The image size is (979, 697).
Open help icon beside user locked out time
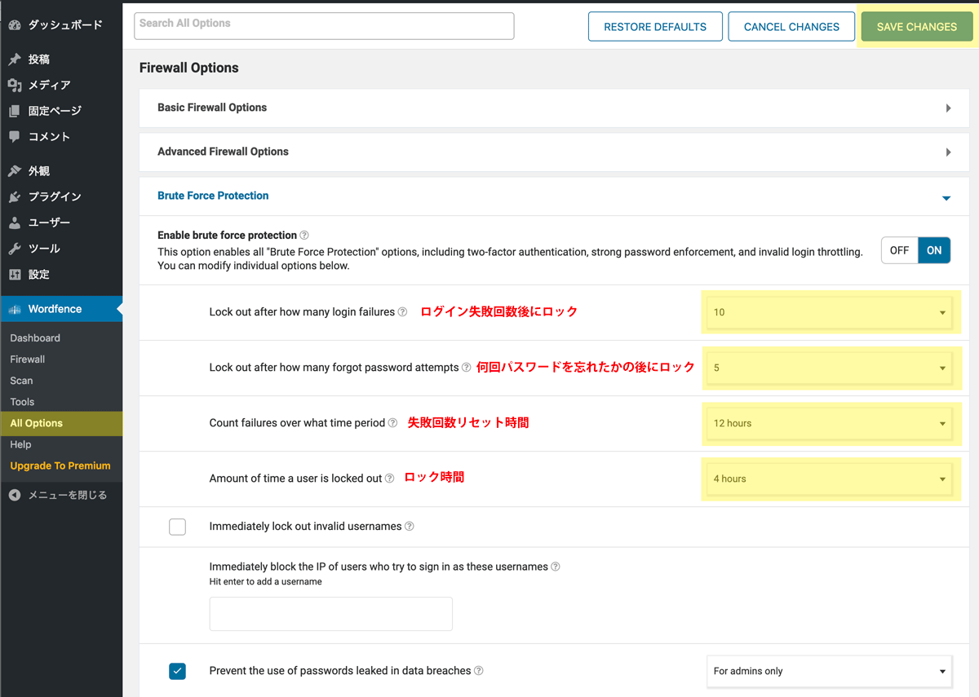point(389,479)
